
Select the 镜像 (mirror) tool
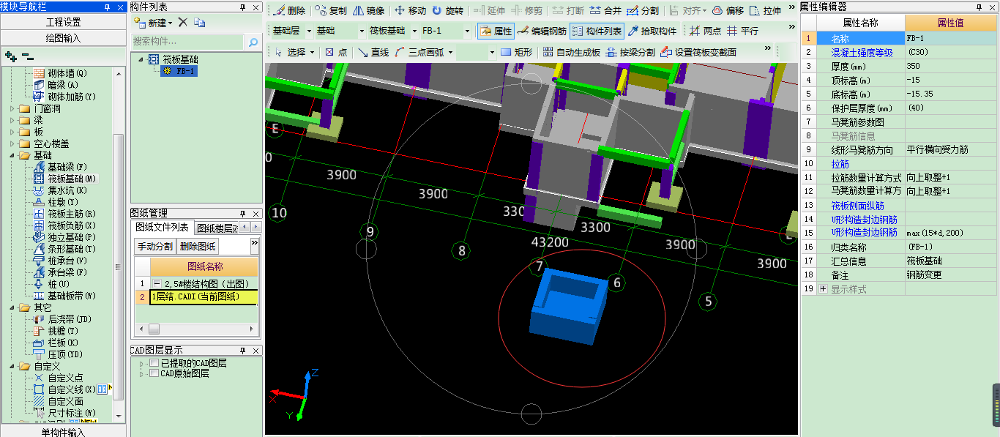point(368,11)
